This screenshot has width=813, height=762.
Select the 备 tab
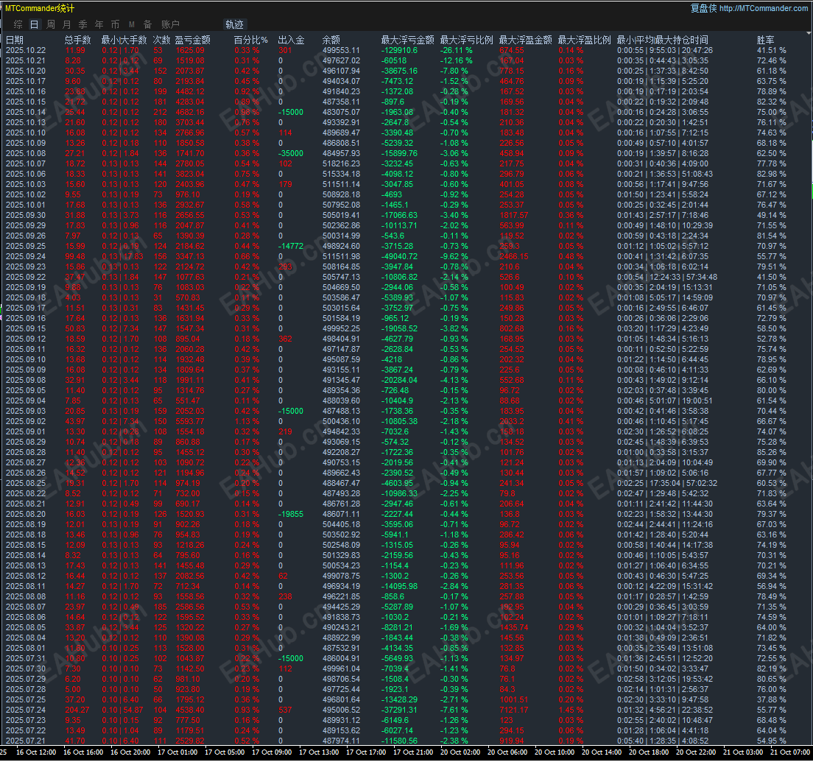click(x=148, y=24)
